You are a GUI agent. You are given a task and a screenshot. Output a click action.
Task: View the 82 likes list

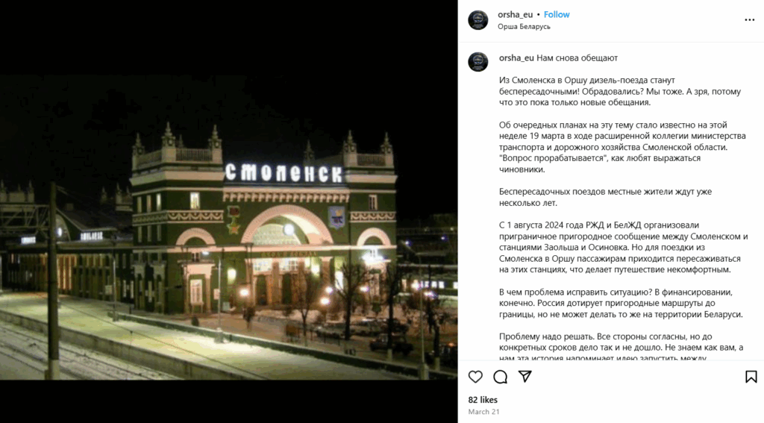pos(483,400)
